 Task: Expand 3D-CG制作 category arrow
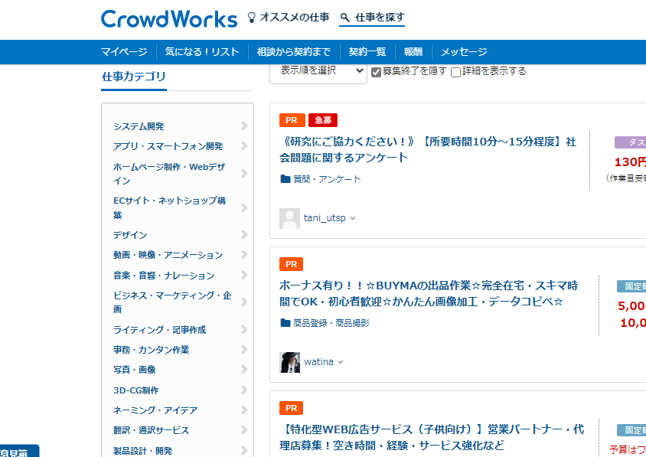pos(244,390)
